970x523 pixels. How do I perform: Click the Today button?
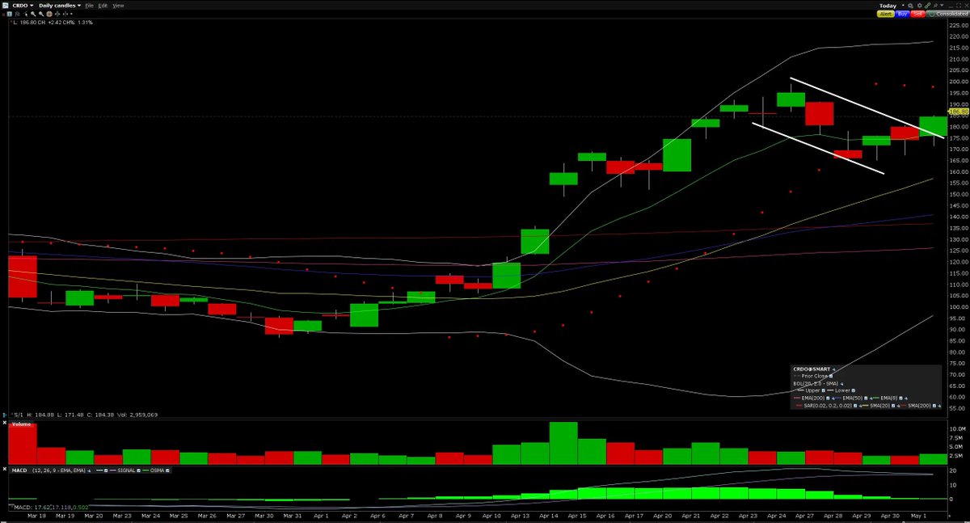888,6
